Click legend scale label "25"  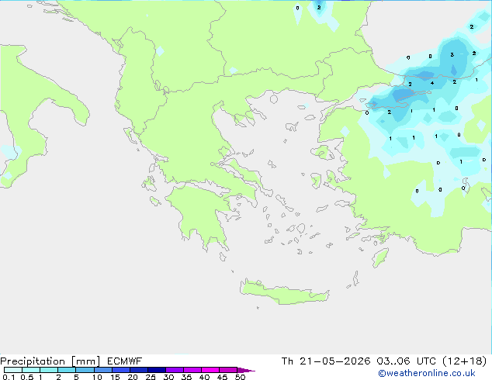tap(151, 377)
